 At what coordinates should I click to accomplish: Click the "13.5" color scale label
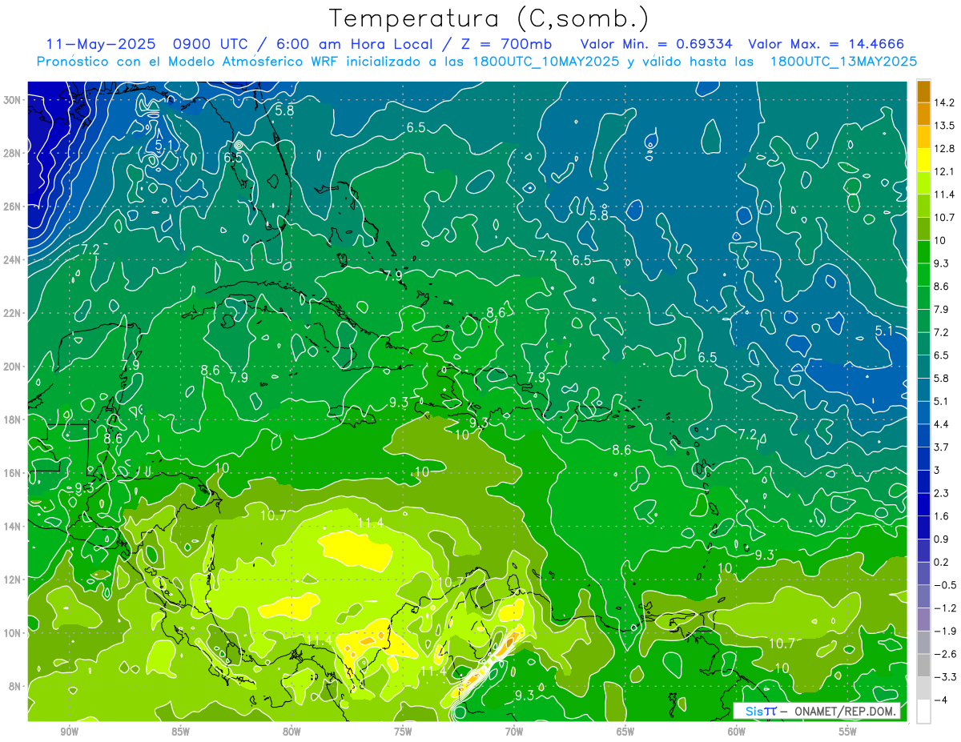click(x=943, y=125)
